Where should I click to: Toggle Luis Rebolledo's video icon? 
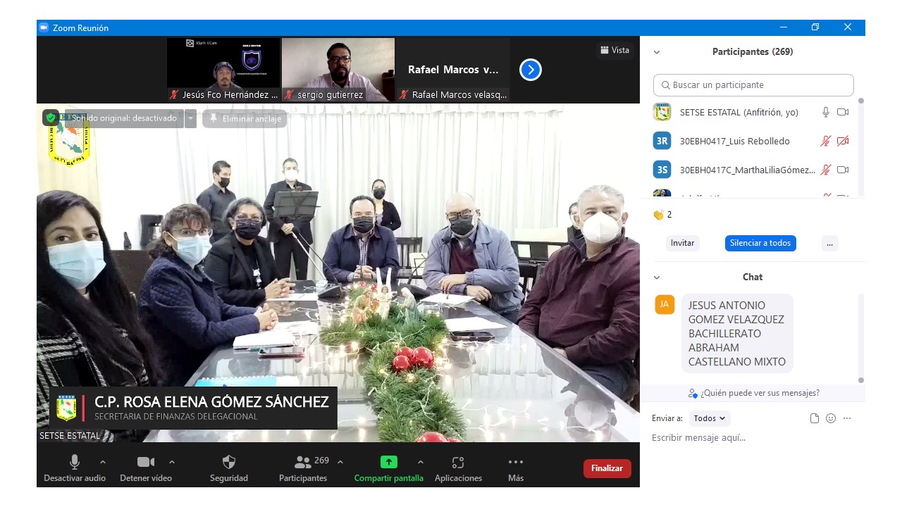coord(843,141)
